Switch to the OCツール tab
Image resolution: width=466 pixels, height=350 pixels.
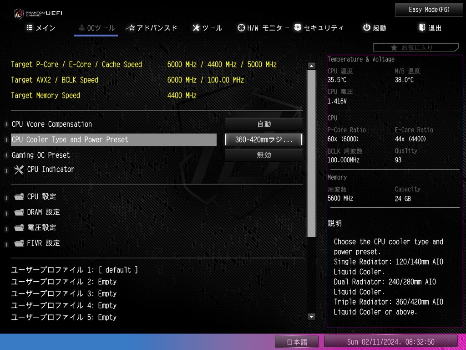point(96,28)
